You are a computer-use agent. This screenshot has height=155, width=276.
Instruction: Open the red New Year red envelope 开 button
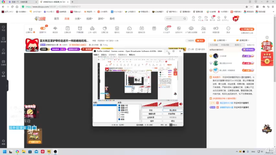[x=267, y=61]
